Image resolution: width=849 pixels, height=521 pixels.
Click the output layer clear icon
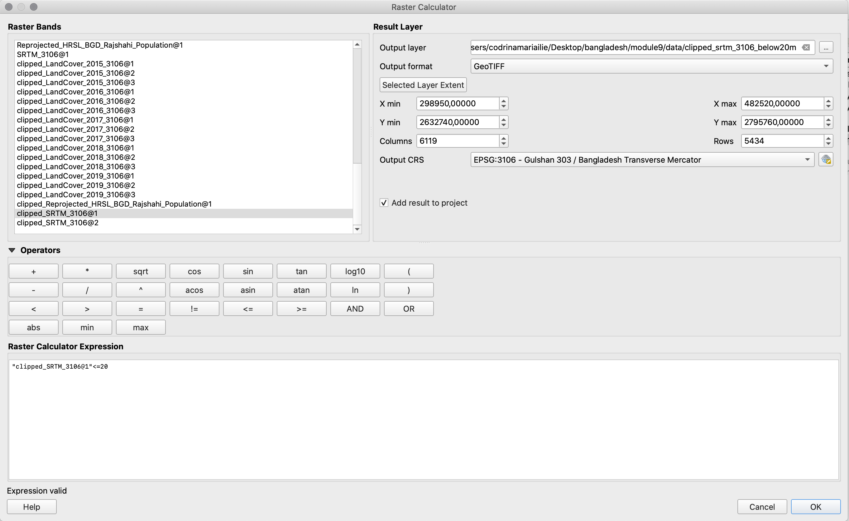[x=806, y=47]
